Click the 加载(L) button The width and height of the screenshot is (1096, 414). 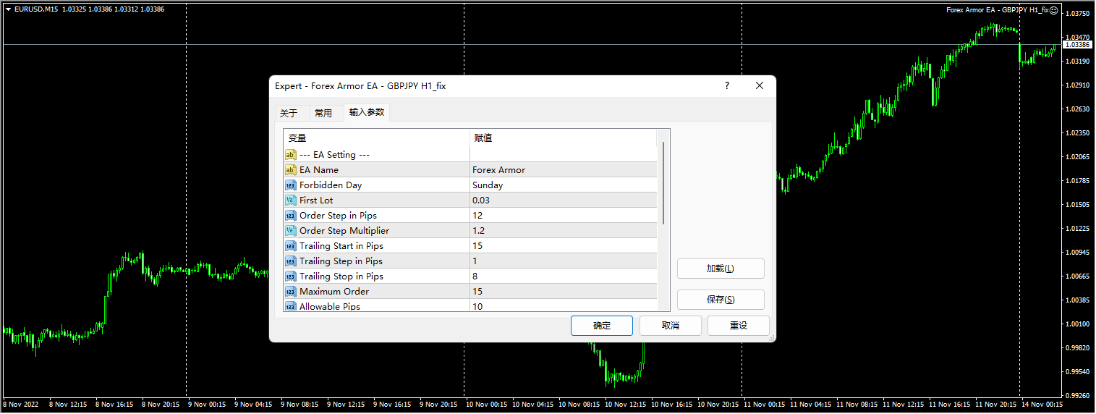coord(721,269)
